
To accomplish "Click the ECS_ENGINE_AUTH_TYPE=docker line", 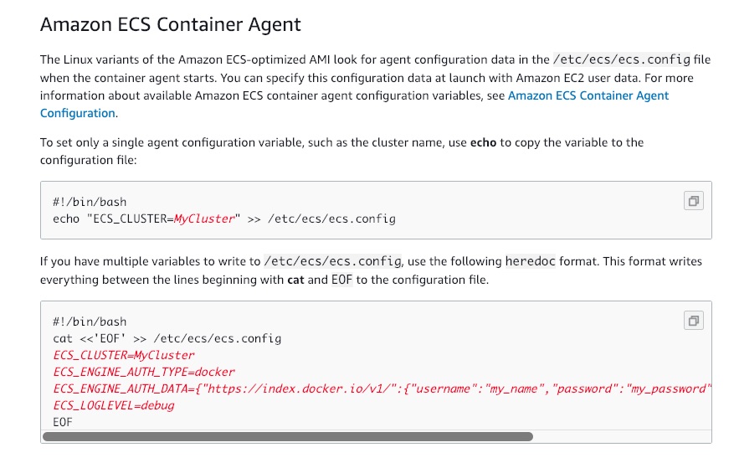I will 144,373.
